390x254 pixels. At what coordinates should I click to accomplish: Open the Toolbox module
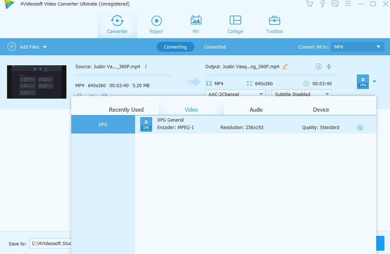pos(274,24)
